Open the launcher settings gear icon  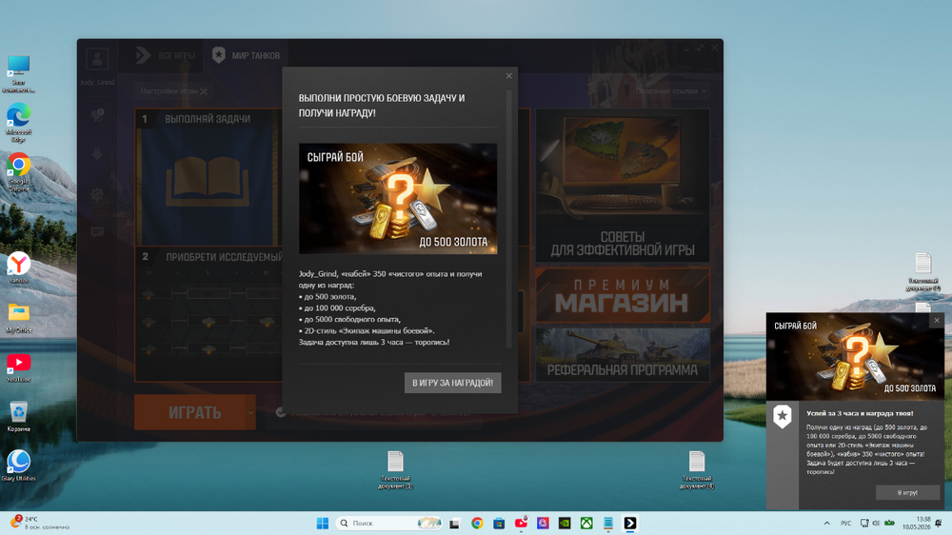[97, 194]
